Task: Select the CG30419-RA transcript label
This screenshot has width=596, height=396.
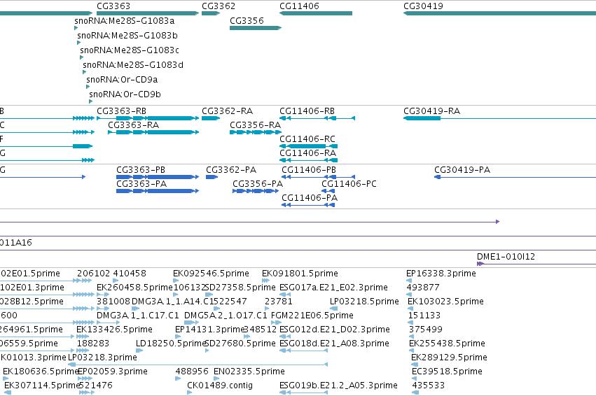Action: (x=432, y=111)
